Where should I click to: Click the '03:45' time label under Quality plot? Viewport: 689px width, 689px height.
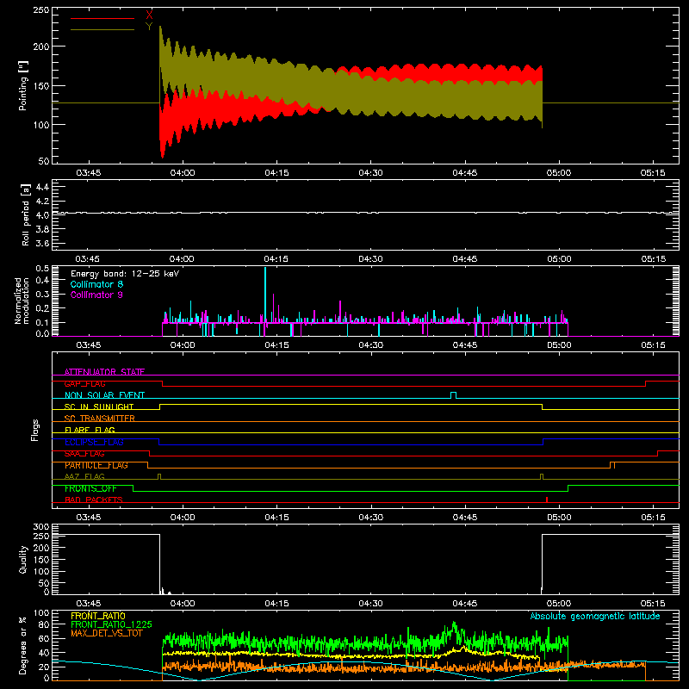89,604
